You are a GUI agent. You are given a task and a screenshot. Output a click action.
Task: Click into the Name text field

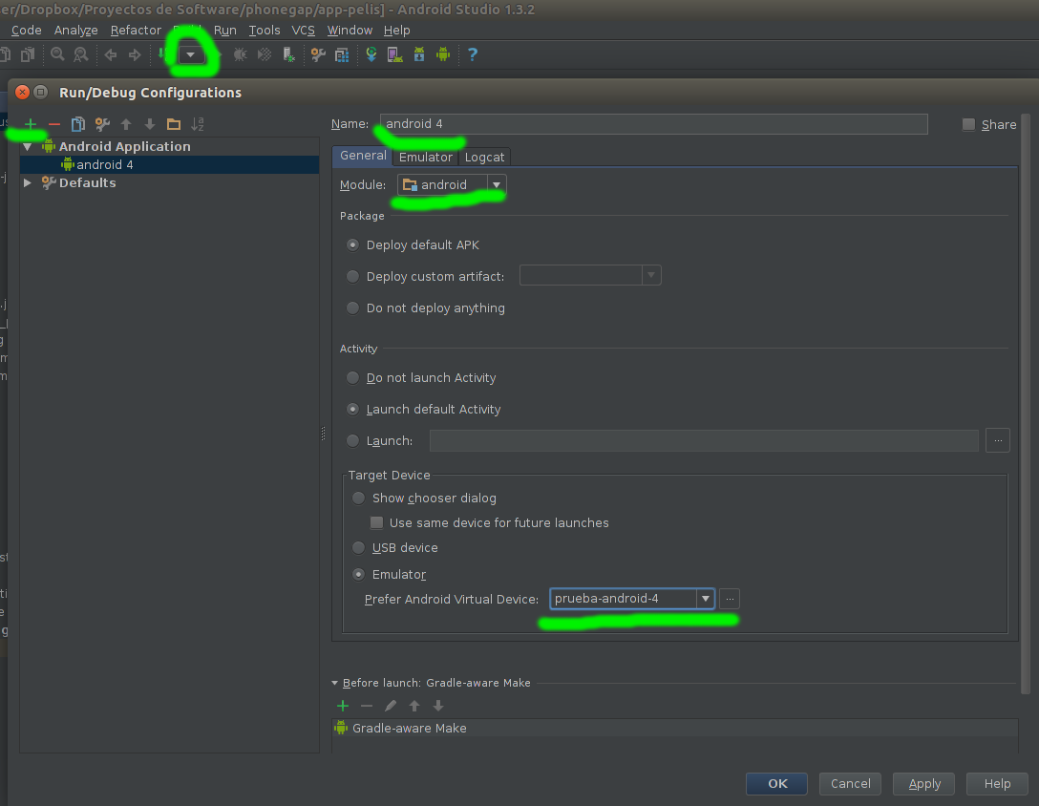[x=653, y=124]
